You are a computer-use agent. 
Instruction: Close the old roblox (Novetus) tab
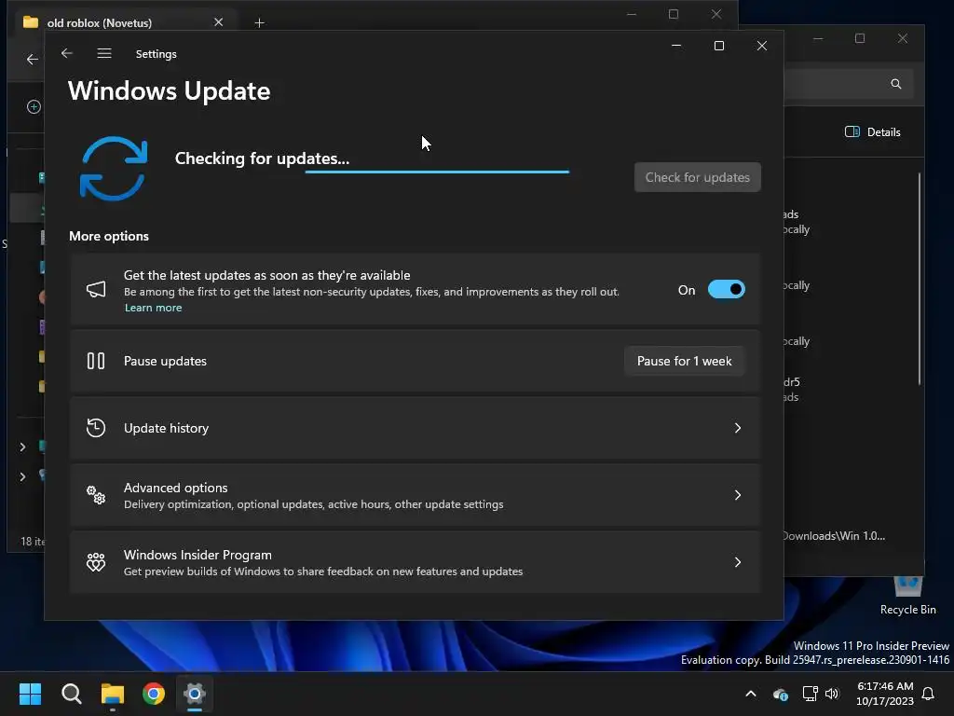[218, 22]
